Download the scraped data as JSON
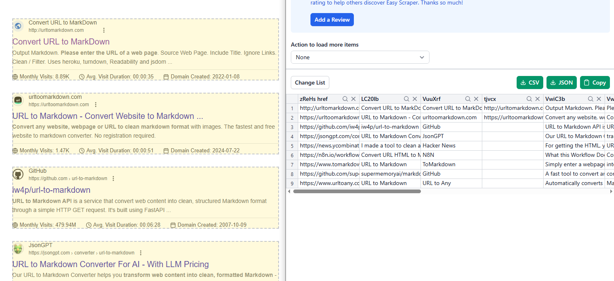This screenshot has height=281, width=614. click(562, 83)
